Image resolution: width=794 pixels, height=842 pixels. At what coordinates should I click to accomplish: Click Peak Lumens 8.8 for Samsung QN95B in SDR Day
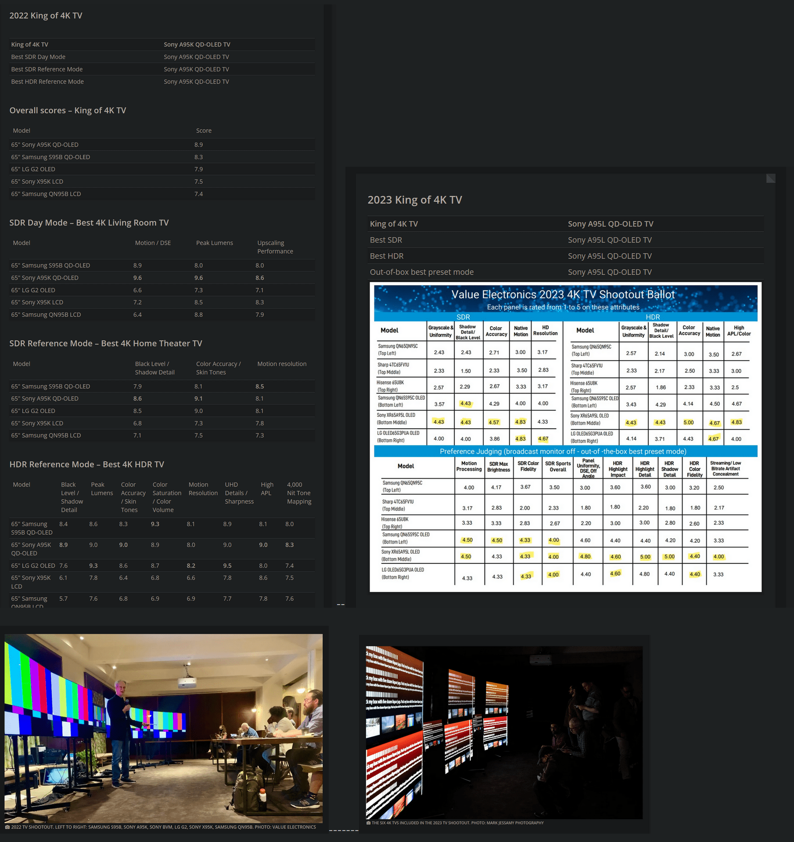pos(199,315)
